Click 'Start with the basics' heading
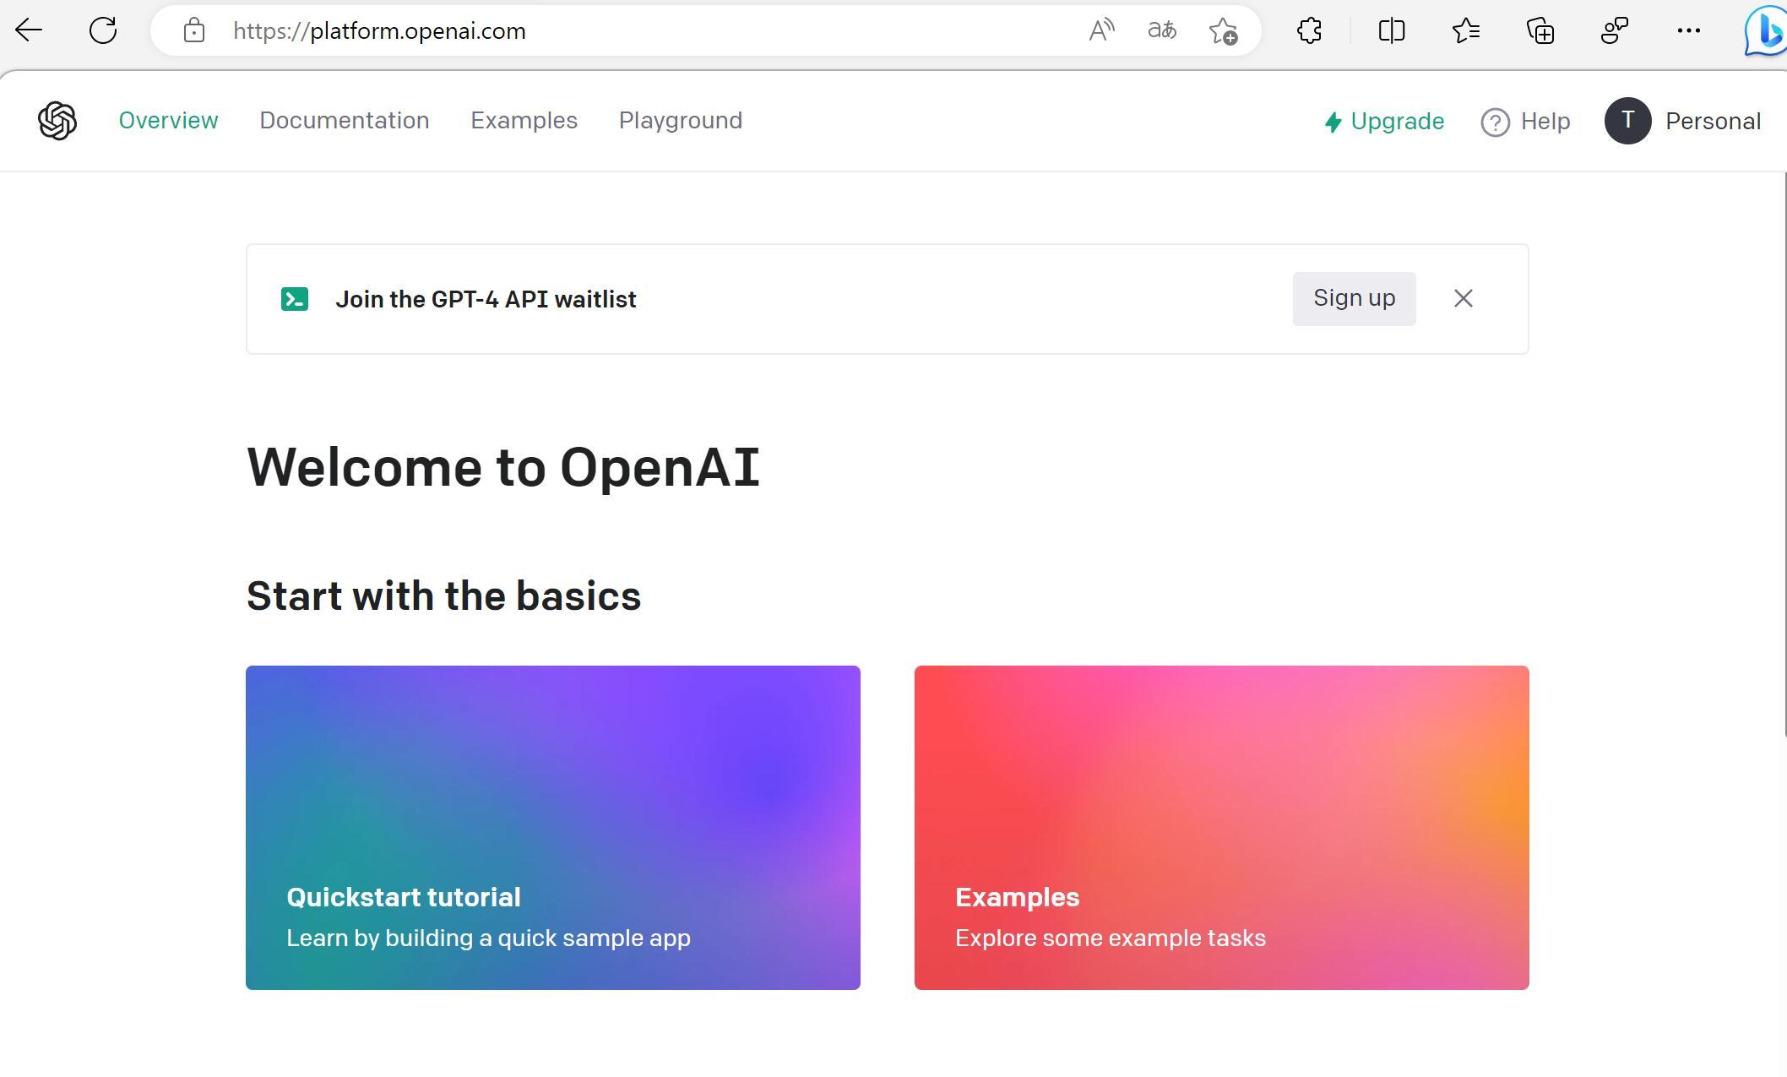 point(443,596)
